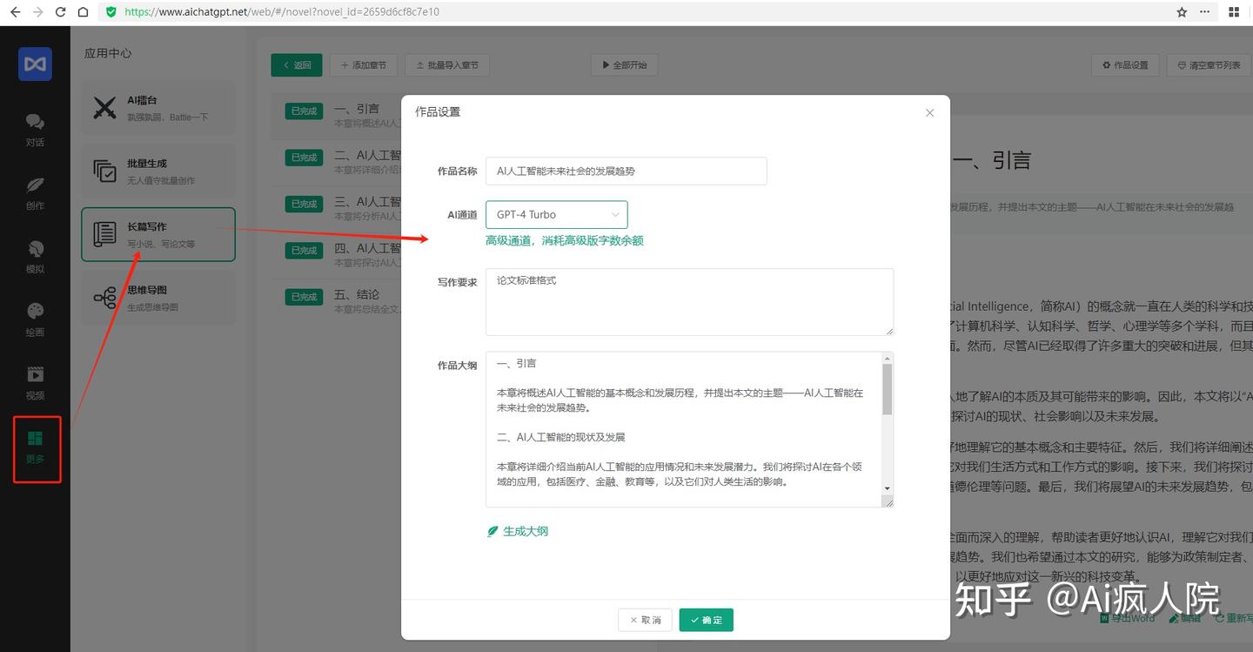Click 导出Word export icon button
This screenshot has height=652, width=1253.
click(1128, 618)
